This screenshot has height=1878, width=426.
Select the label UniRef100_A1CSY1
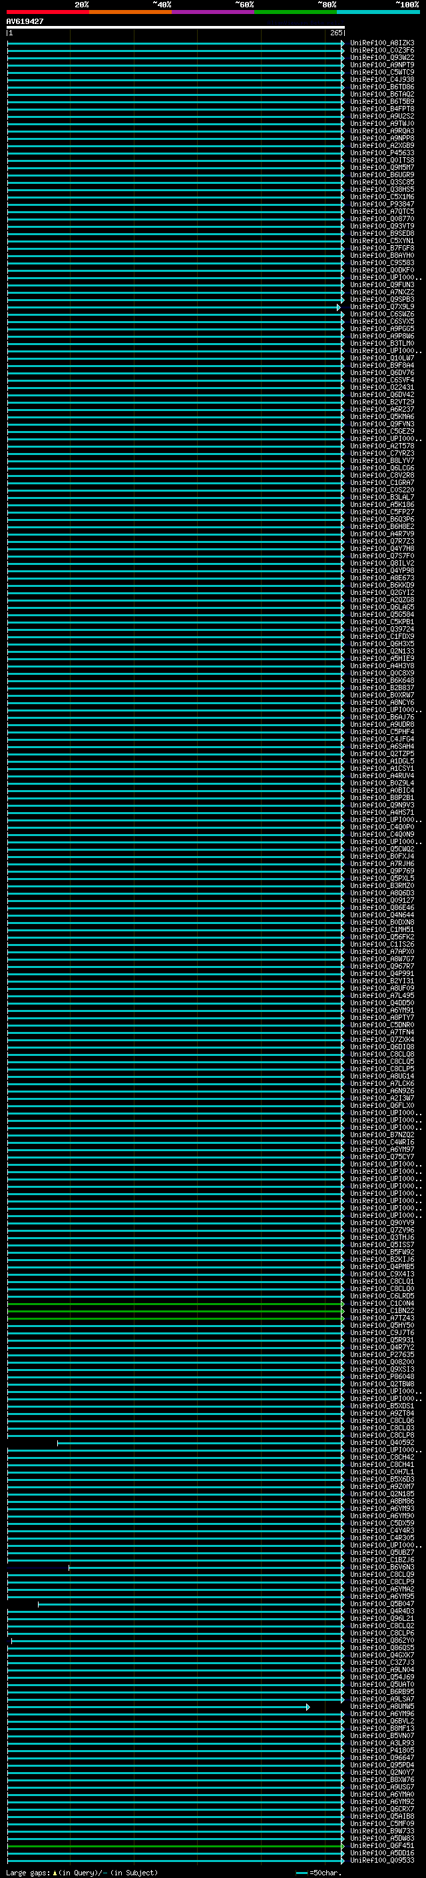tap(382, 768)
